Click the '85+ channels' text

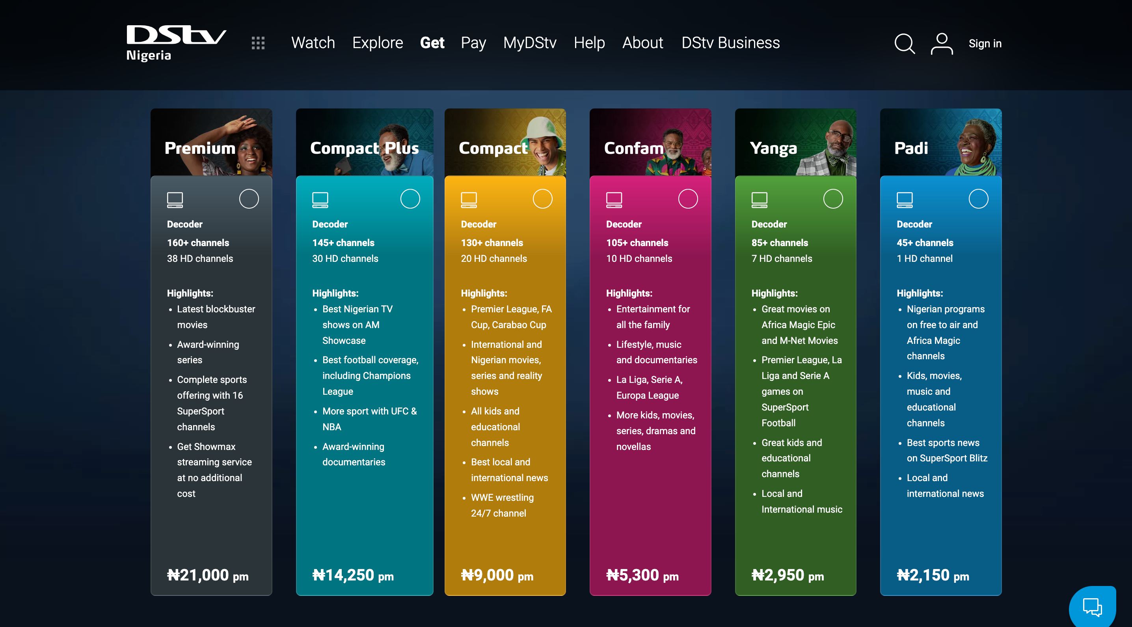pos(780,243)
